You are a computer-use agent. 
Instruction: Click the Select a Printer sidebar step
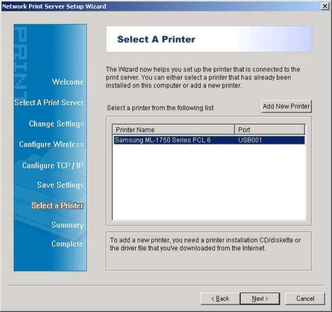(57, 205)
